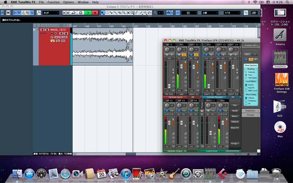Click the Stop button in Cubase transport

81,13
